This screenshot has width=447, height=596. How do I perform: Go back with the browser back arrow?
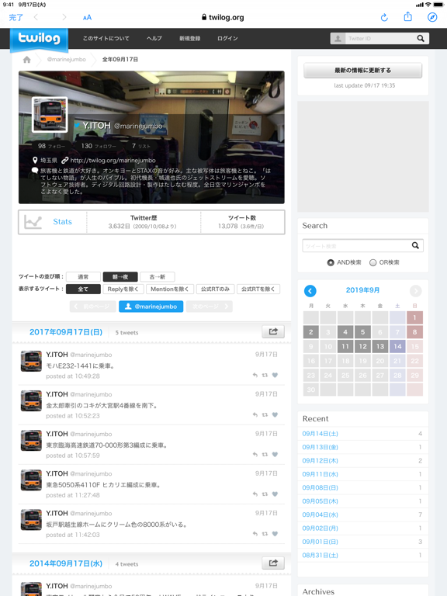point(36,18)
